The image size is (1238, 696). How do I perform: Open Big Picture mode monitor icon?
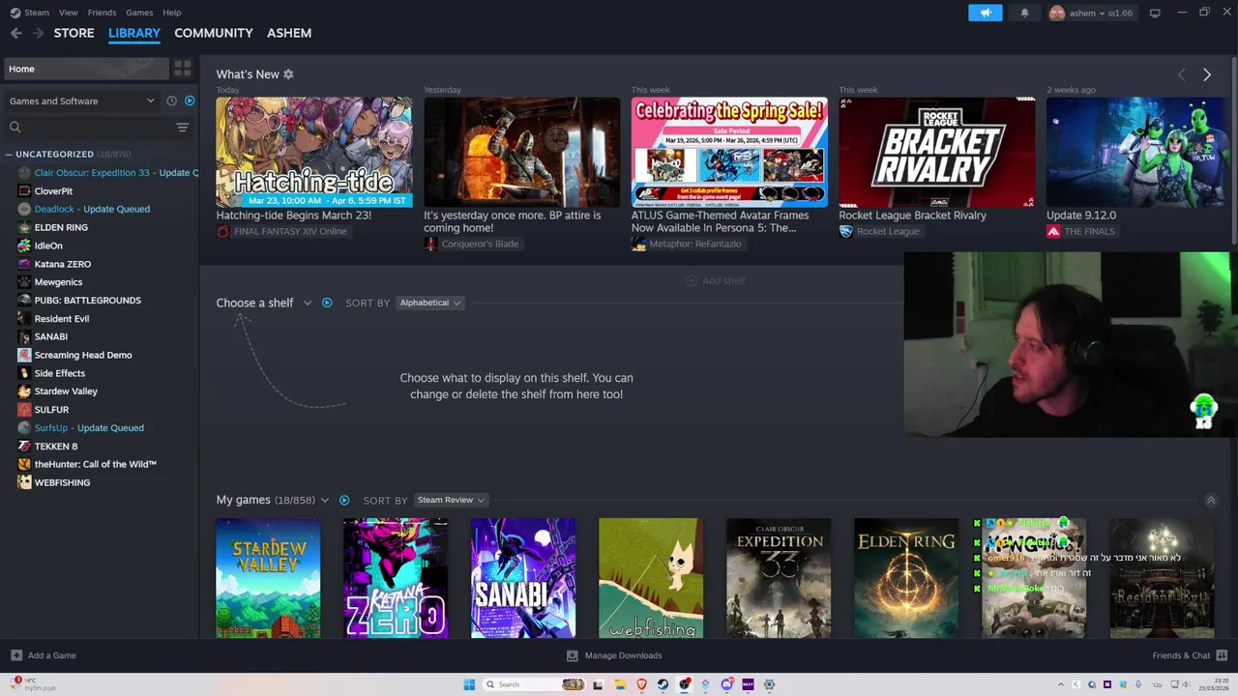pos(1155,13)
